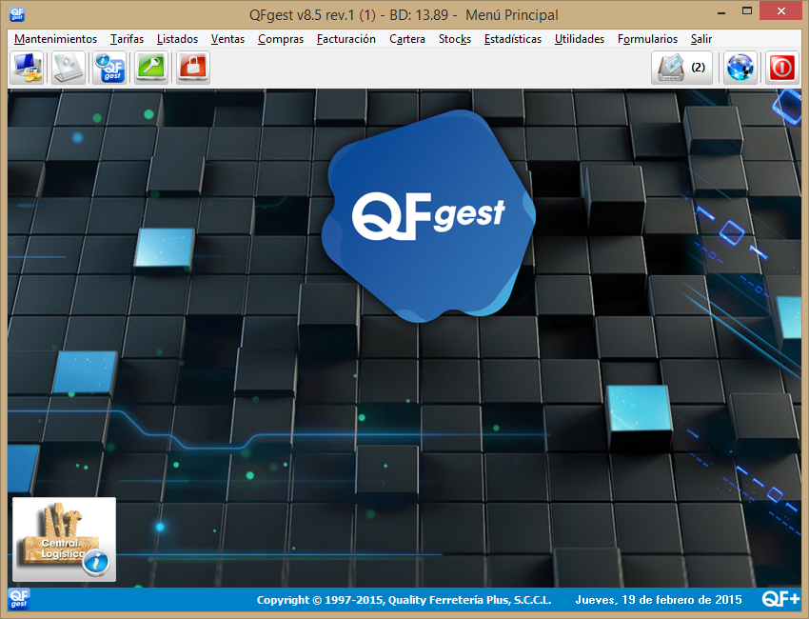
Task: Click the grey gears settings toolbar icon
Action: [69, 68]
